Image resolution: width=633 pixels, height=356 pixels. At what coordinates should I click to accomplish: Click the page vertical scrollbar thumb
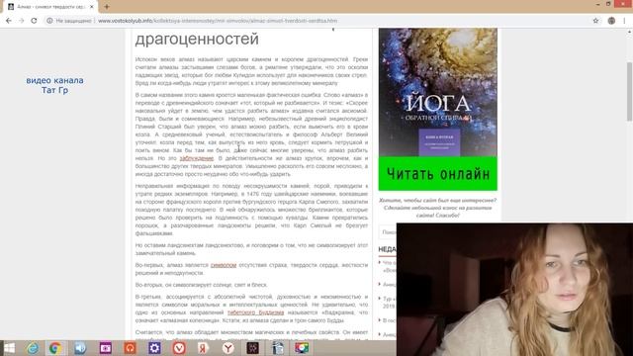[629, 91]
